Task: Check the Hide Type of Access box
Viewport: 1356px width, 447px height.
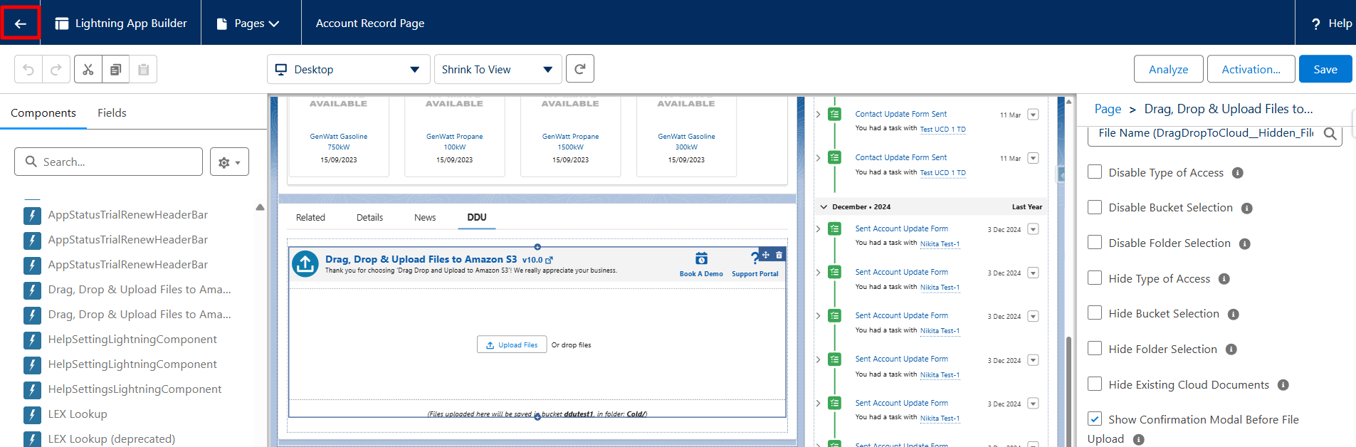Action: coord(1095,278)
